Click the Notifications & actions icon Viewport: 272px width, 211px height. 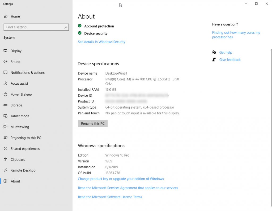tap(5, 72)
